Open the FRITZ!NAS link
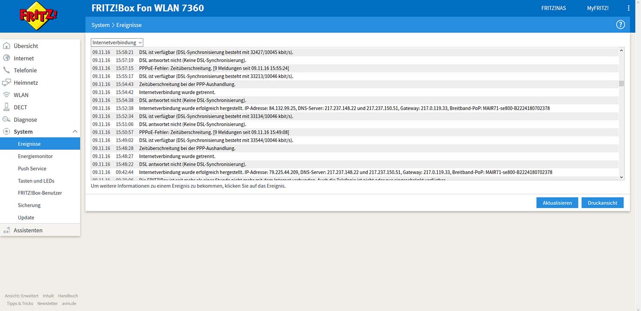 coord(553,8)
